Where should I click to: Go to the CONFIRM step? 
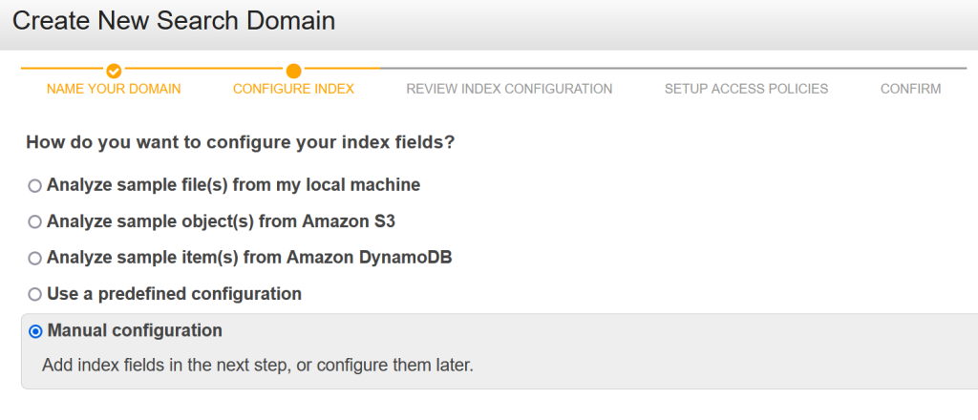tap(910, 89)
